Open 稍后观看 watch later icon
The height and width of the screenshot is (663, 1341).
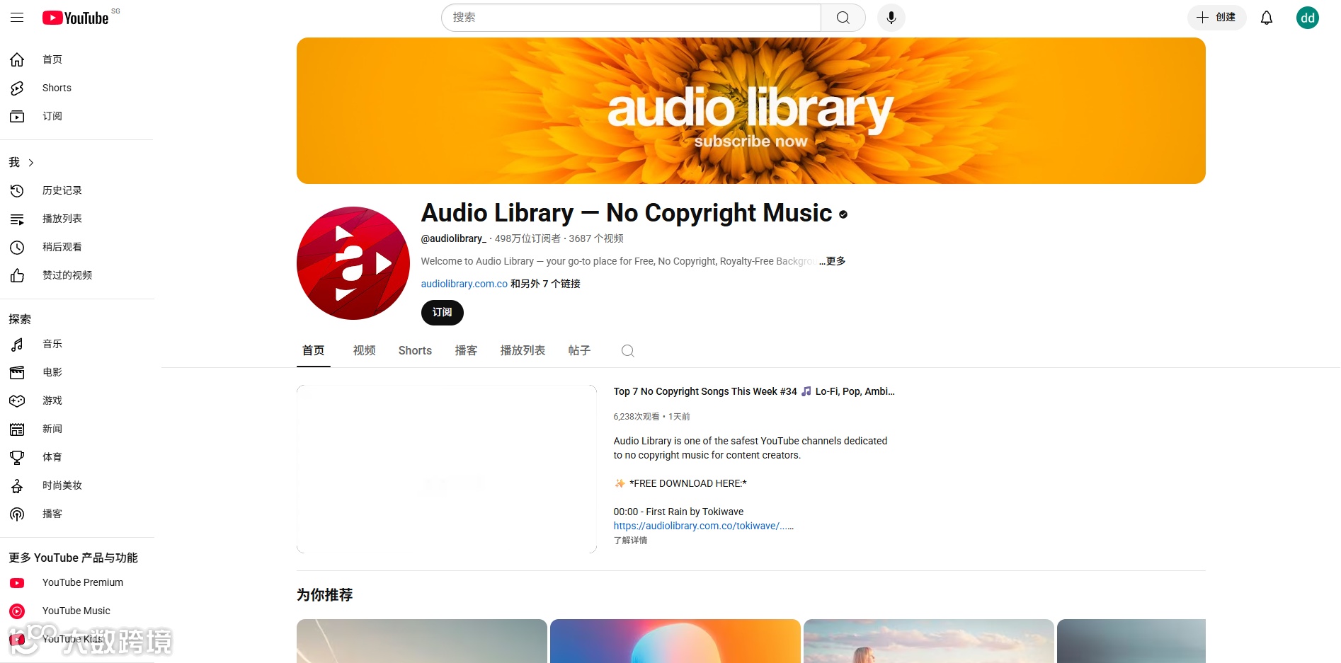click(x=17, y=247)
